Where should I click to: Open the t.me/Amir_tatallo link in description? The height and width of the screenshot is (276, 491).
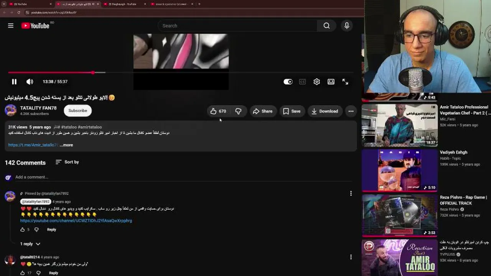click(x=33, y=145)
